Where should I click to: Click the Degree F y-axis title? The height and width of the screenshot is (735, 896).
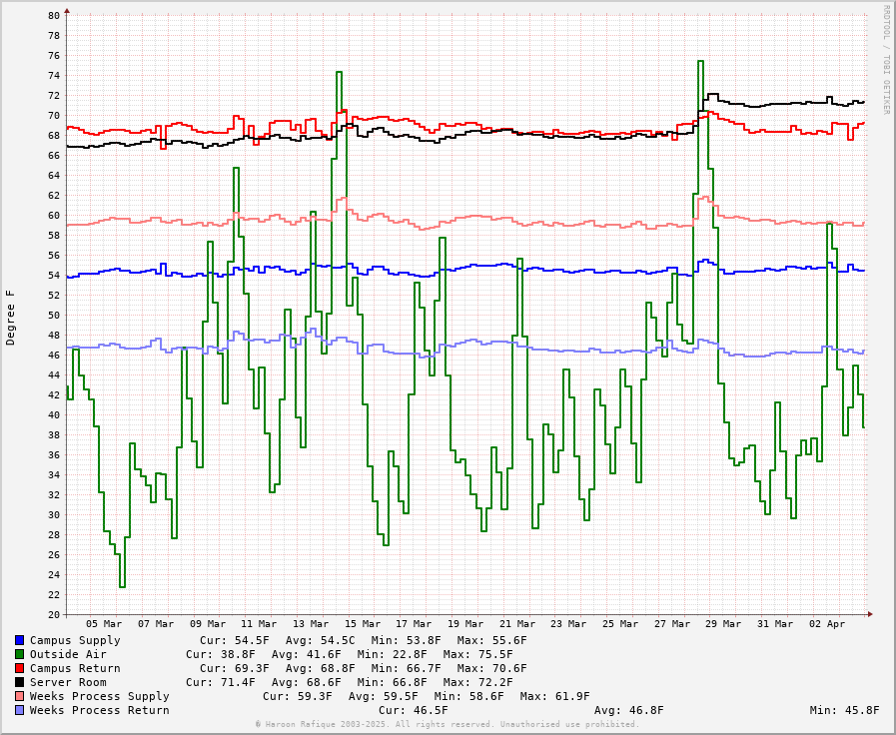point(11,318)
